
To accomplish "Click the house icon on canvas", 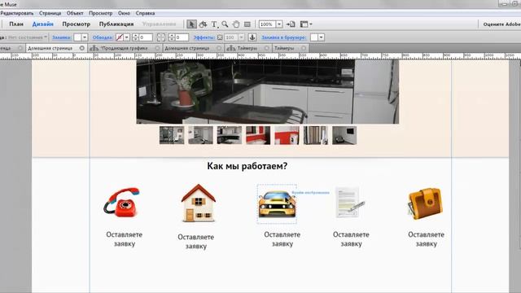I will [x=199, y=203].
